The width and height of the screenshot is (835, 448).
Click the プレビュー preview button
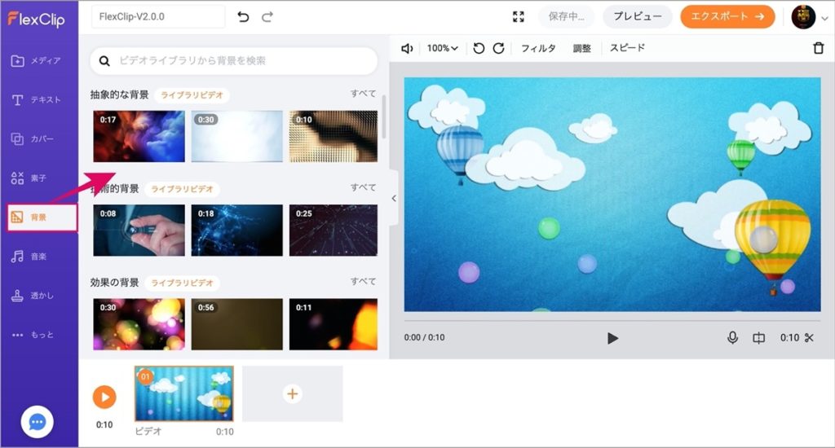[x=638, y=16]
